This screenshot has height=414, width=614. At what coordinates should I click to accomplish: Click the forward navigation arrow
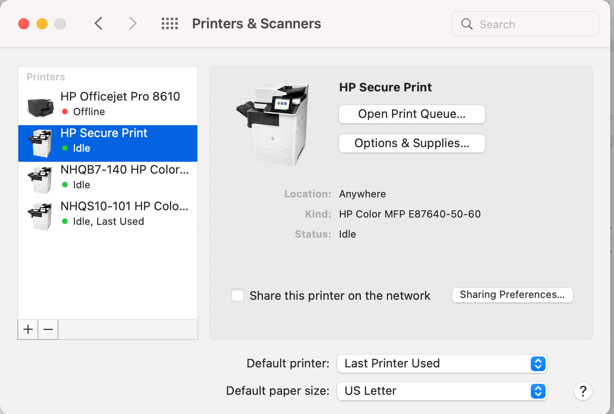pos(132,23)
